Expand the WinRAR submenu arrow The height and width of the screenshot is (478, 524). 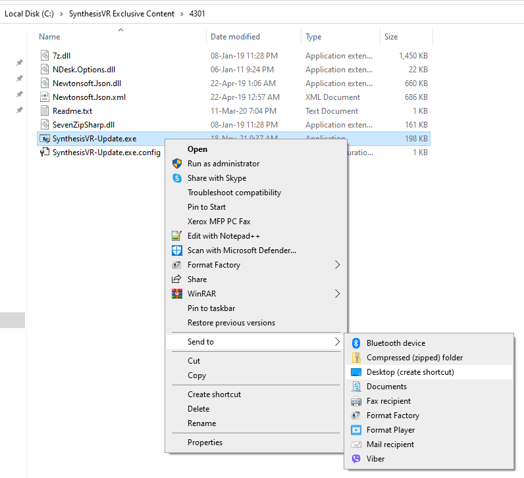(x=337, y=294)
